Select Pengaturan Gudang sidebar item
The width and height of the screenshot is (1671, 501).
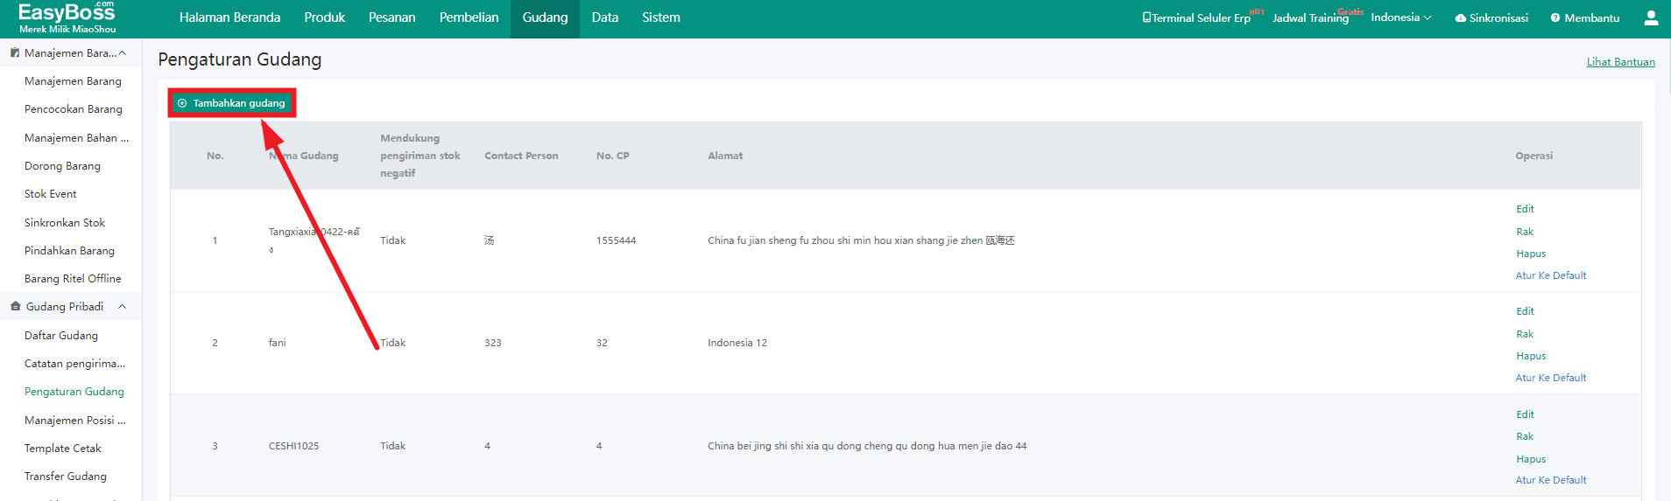74,392
